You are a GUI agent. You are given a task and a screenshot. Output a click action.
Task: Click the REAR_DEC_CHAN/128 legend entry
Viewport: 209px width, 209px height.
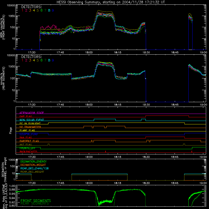pyautogui.click(x=34, y=168)
